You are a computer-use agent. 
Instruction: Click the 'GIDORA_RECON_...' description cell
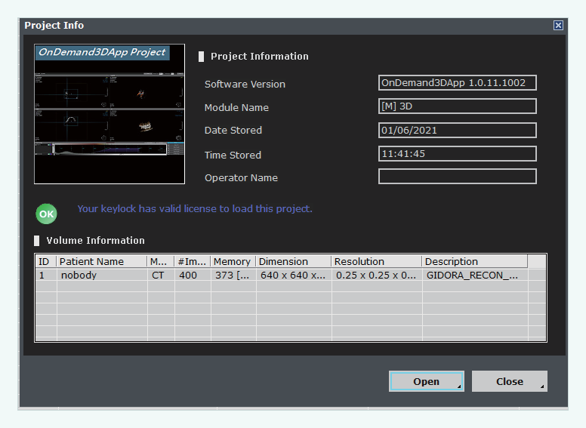point(475,276)
